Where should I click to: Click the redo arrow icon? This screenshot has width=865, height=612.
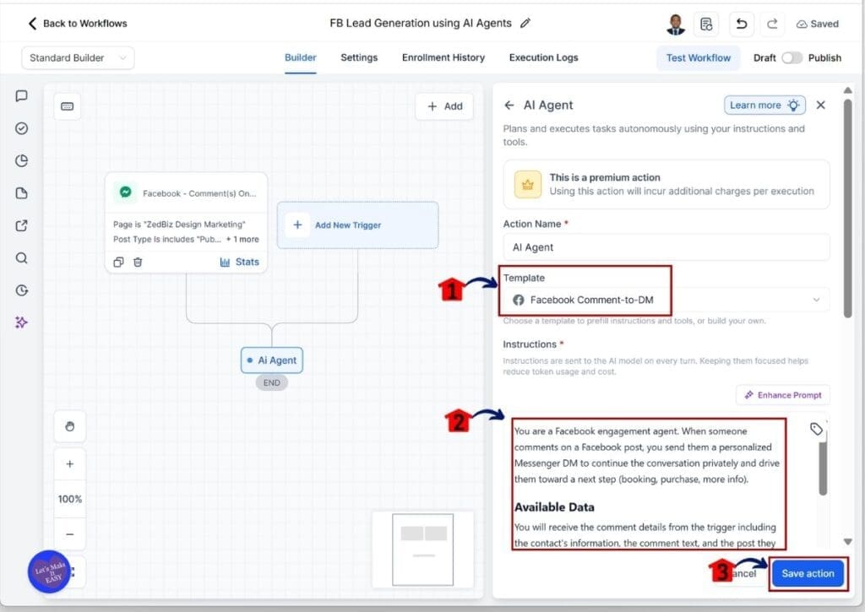[771, 24]
